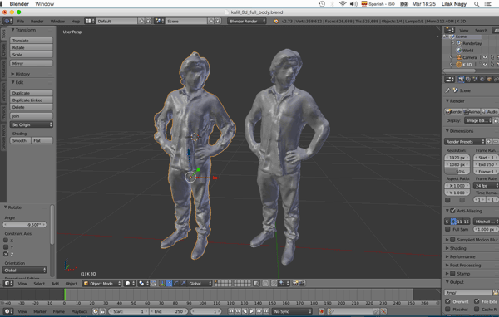Click the screen layout browse icon
The image size is (499, 317).
(90, 21)
